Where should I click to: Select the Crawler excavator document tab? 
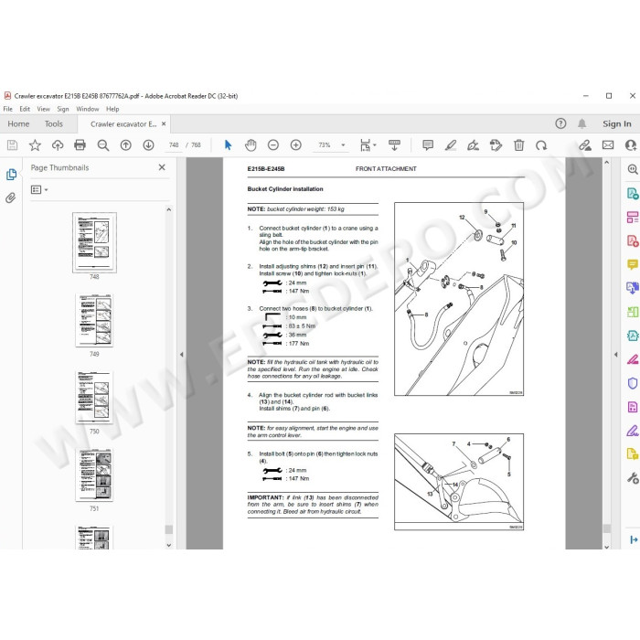(123, 123)
